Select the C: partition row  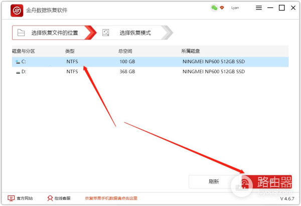pyautogui.click(x=150, y=62)
